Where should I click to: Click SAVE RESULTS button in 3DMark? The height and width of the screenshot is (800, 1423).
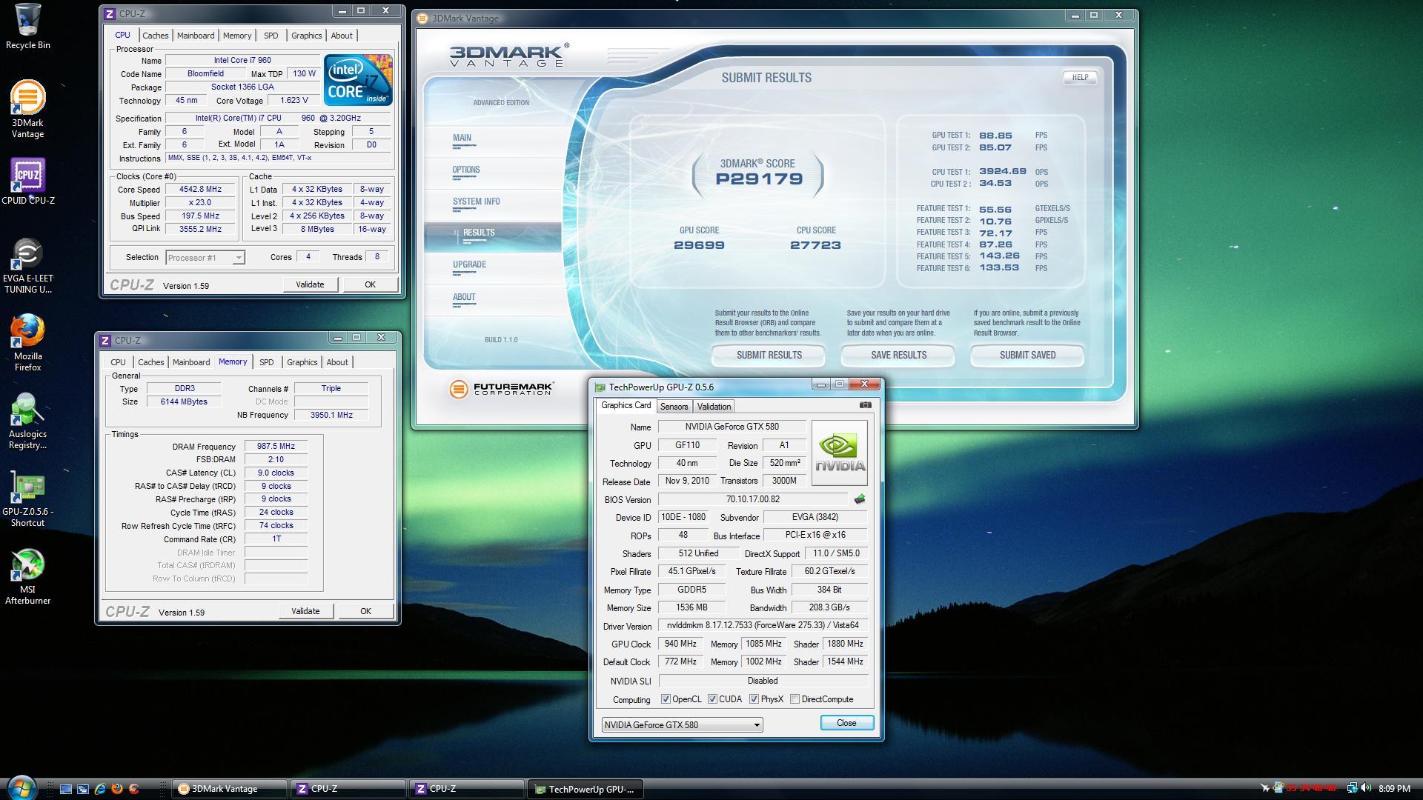[x=898, y=356]
